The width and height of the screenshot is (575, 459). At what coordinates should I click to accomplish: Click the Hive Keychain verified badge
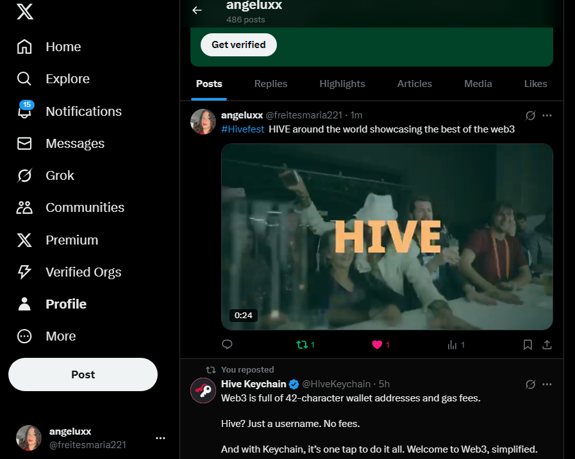(x=294, y=384)
